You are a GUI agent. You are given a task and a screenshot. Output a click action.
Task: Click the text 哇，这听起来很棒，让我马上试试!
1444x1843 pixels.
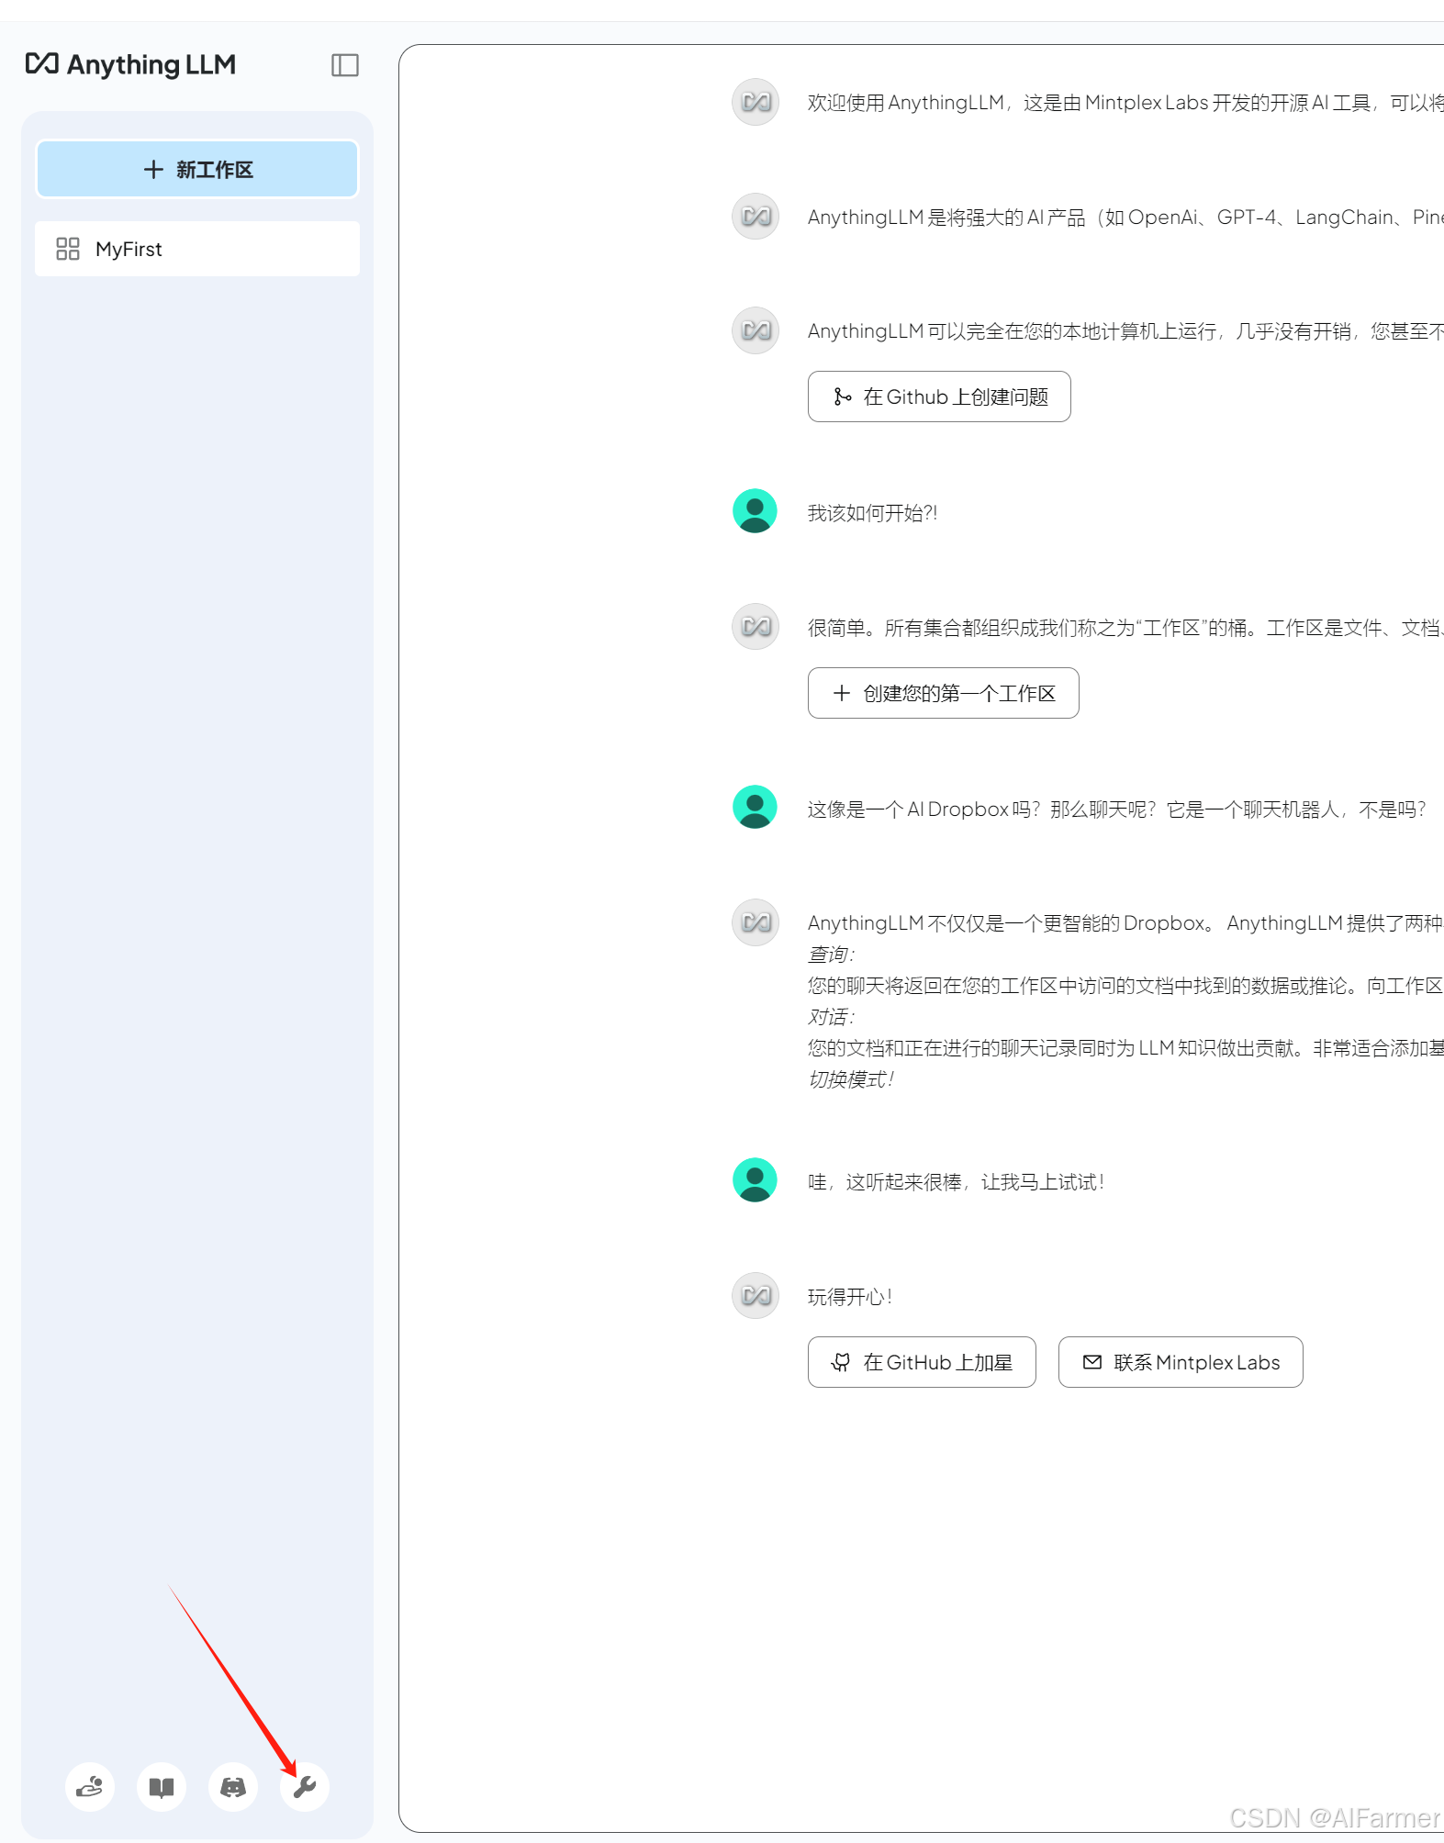[x=957, y=1182]
